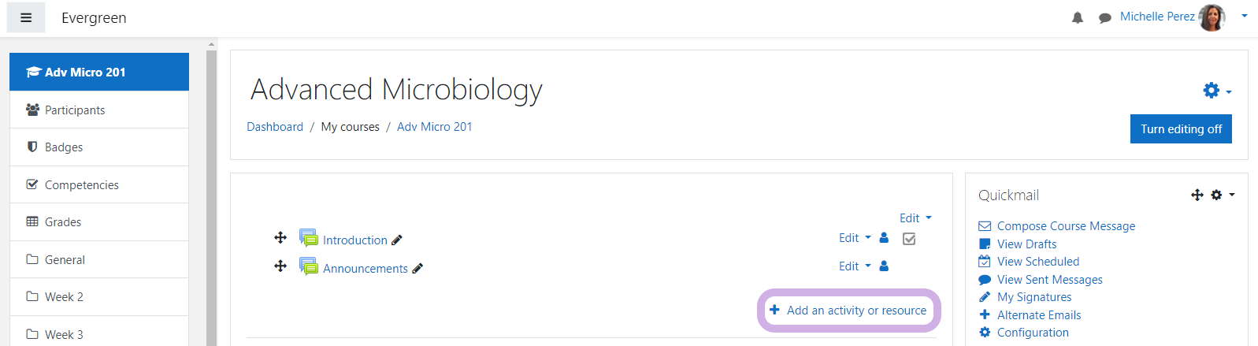The image size is (1258, 346).
Task: Click the move handle beside Introduction
Action: point(280,237)
